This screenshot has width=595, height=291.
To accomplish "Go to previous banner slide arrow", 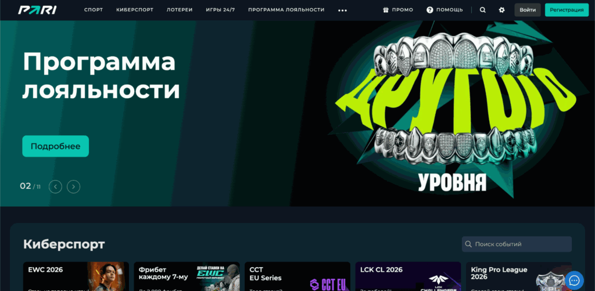I will click(55, 186).
